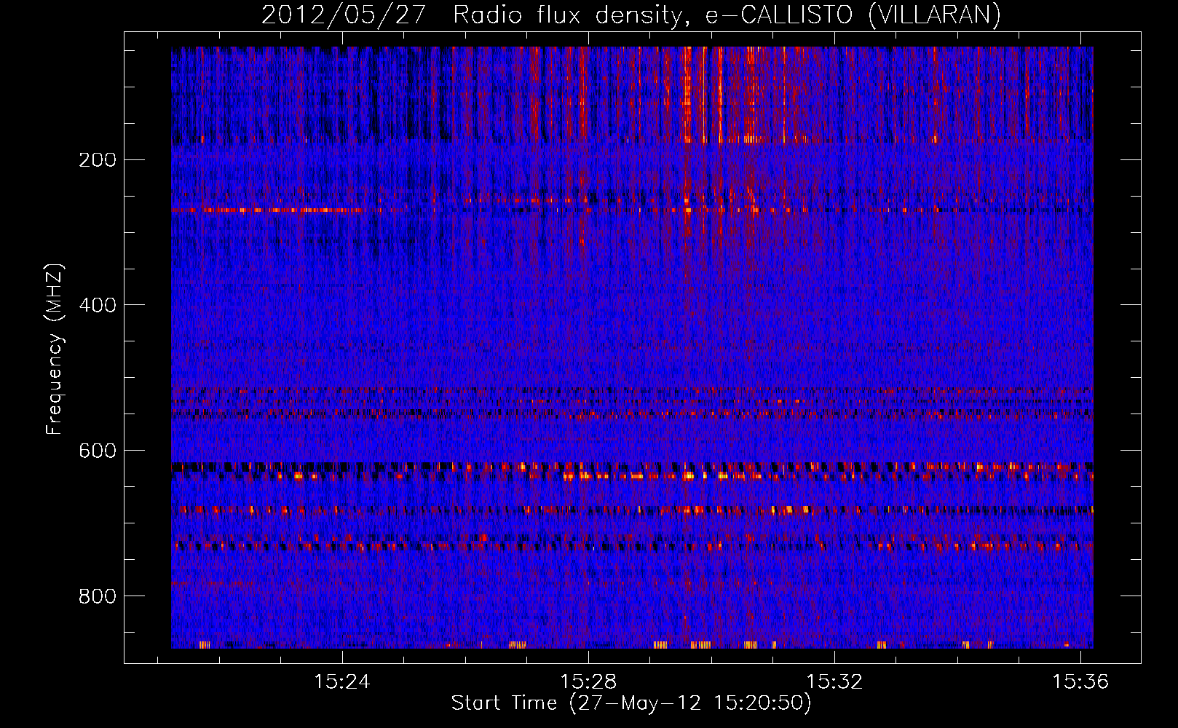Click the 'Frequency (MHZ)' axis label

(x=55, y=349)
